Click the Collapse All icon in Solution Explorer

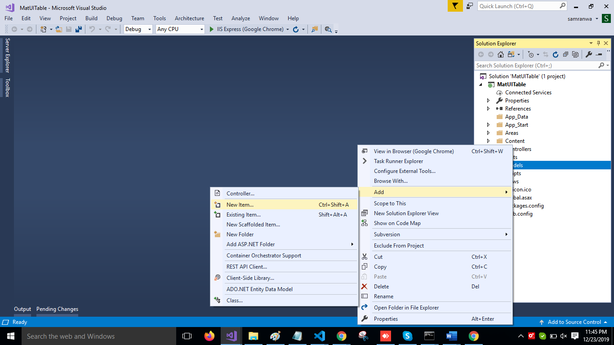(x=565, y=54)
